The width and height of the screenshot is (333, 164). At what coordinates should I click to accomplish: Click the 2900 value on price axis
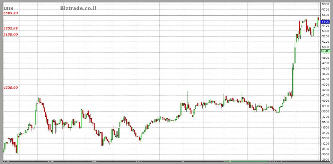coord(325,160)
